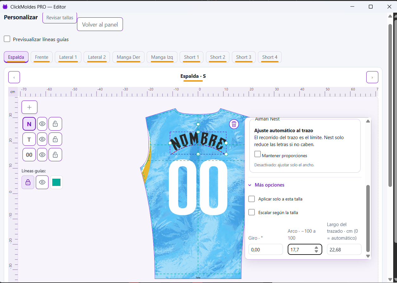Select the Espalda tab
This screenshot has height=283, width=397.
click(16, 57)
